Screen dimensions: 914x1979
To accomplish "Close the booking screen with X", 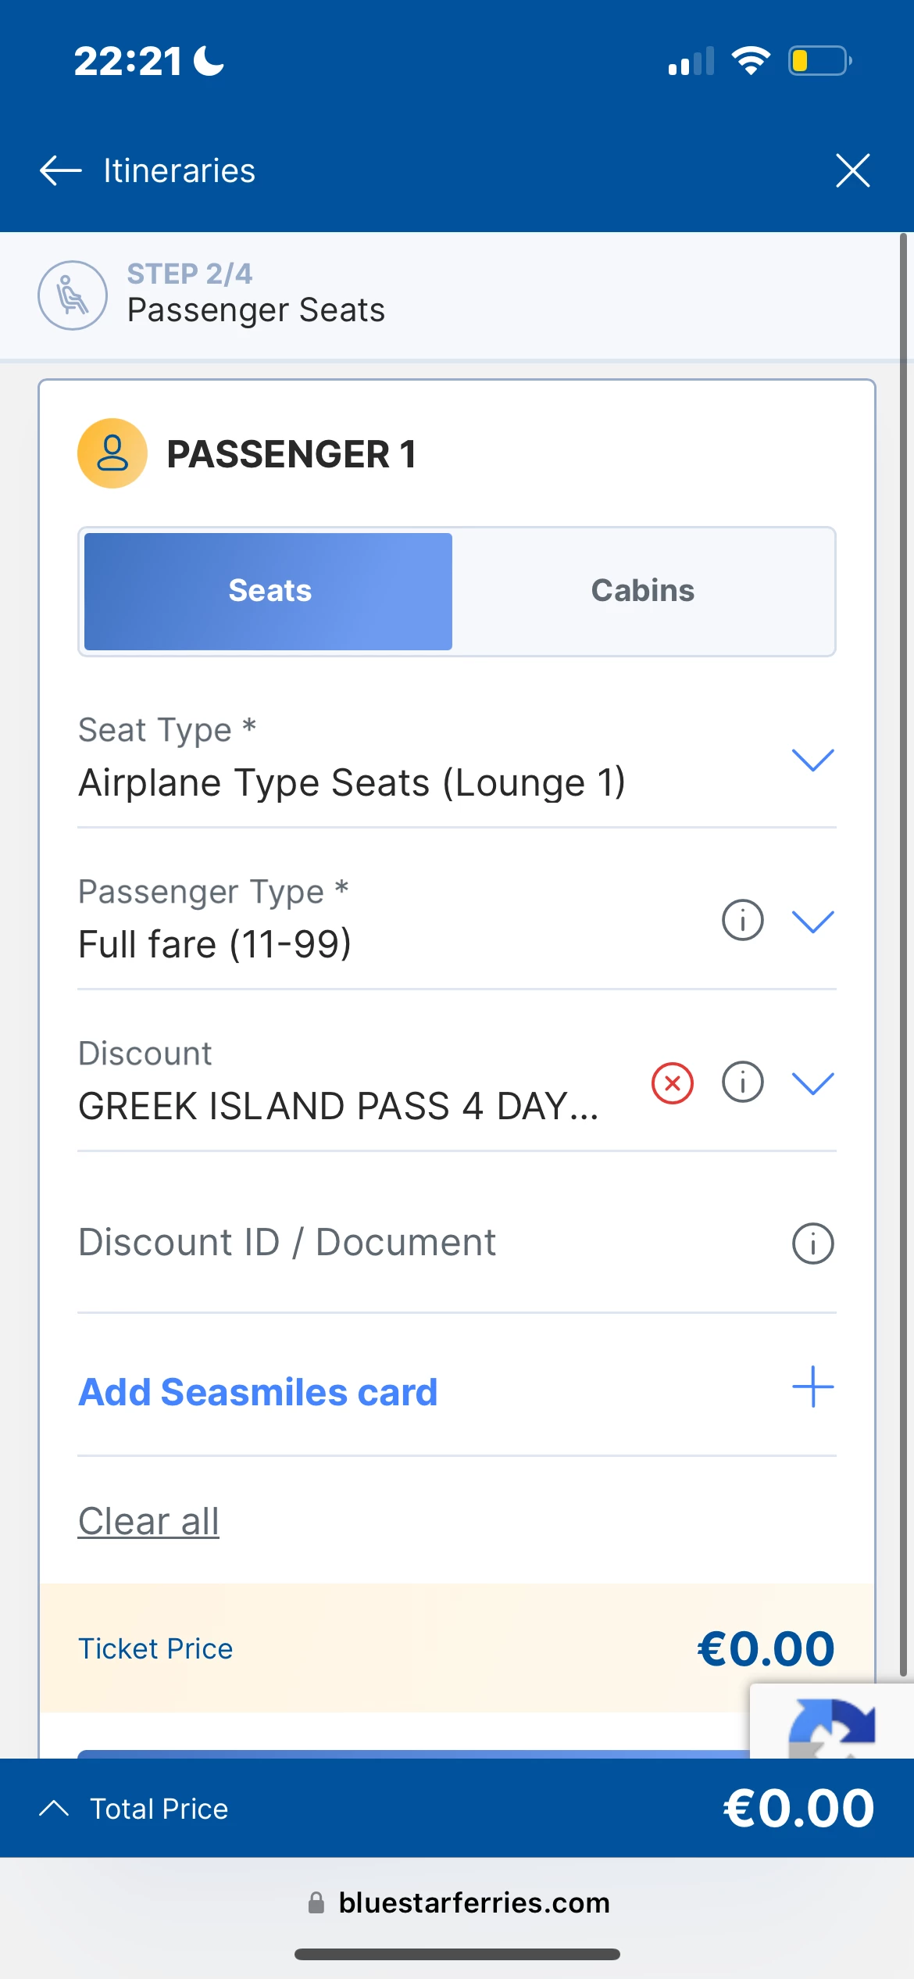I will [852, 170].
